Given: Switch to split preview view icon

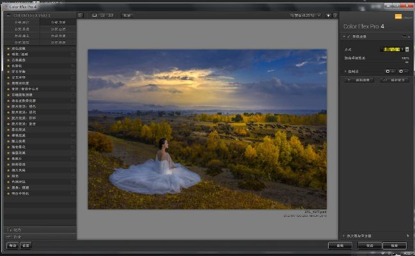Looking at the screenshot, I should click(102, 15).
